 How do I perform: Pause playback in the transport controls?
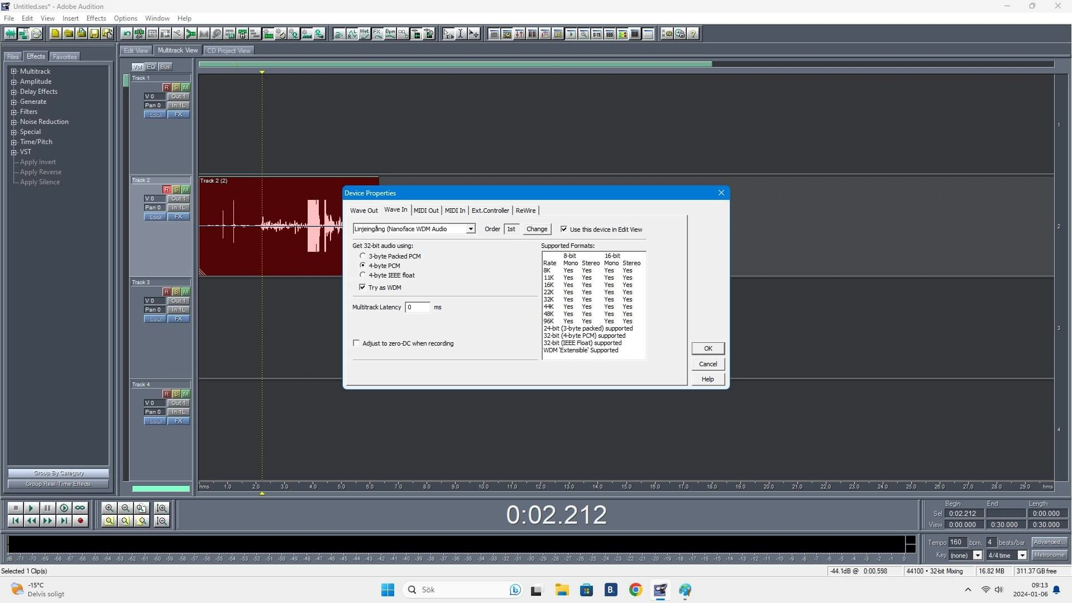pyautogui.click(x=47, y=508)
